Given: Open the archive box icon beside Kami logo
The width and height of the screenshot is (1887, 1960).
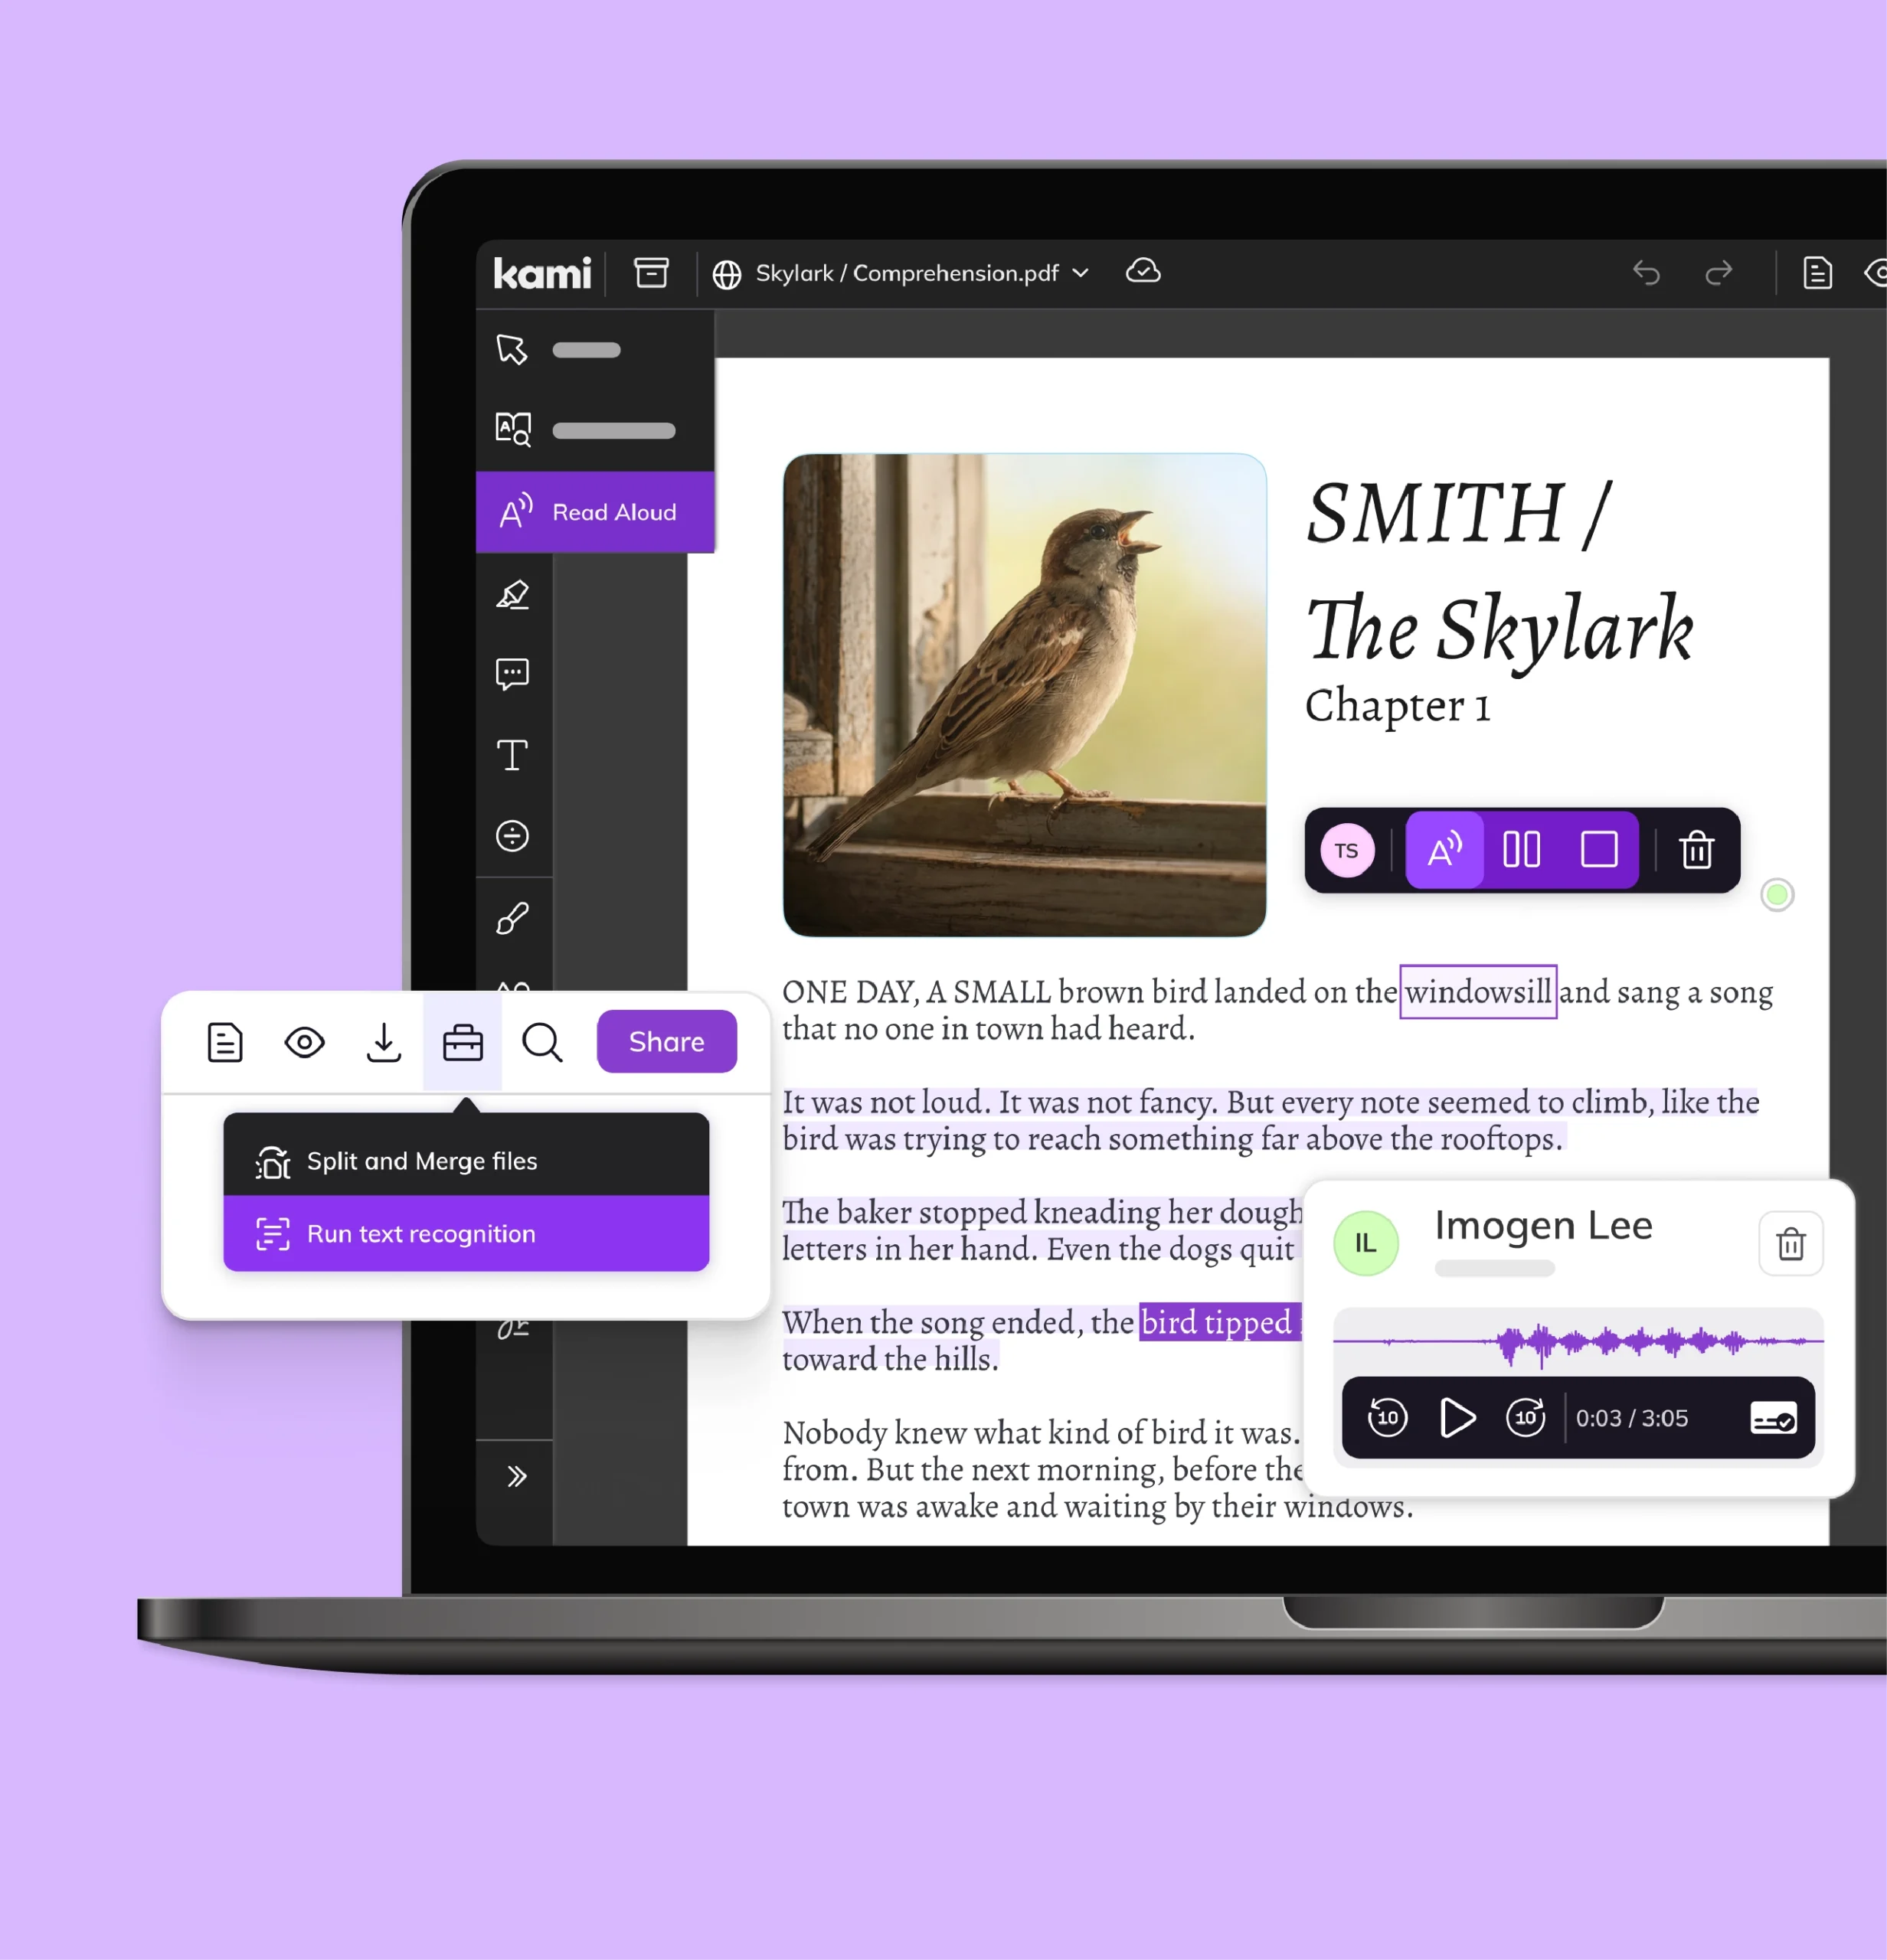Looking at the screenshot, I should tap(651, 272).
